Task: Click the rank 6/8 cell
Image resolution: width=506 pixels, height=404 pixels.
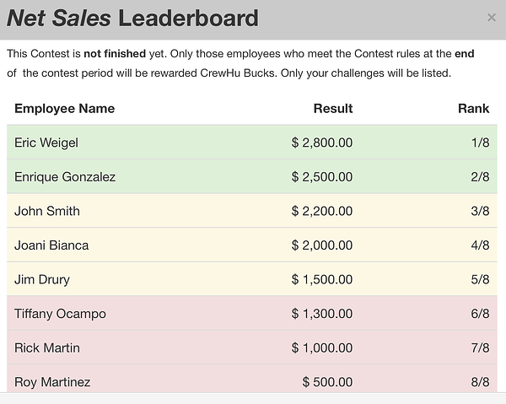Action: (x=481, y=314)
